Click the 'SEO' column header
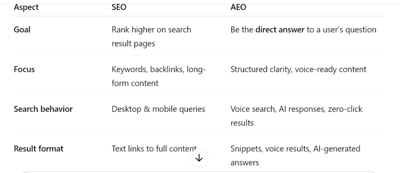This screenshot has height=173, width=400. pyautogui.click(x=119, y=7)
